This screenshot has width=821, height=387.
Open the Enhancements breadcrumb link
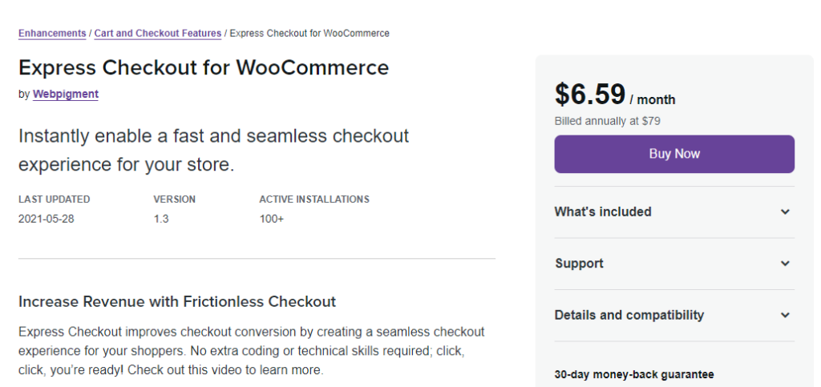click(x=52, y=34)
